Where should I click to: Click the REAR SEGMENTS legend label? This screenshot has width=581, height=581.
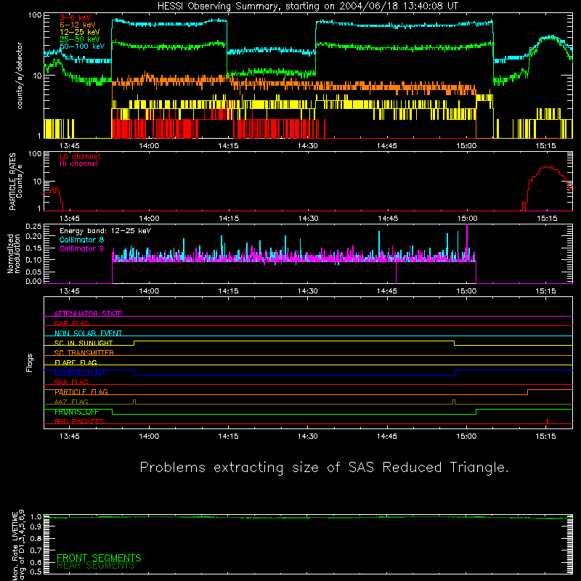(x=95, y=566)
